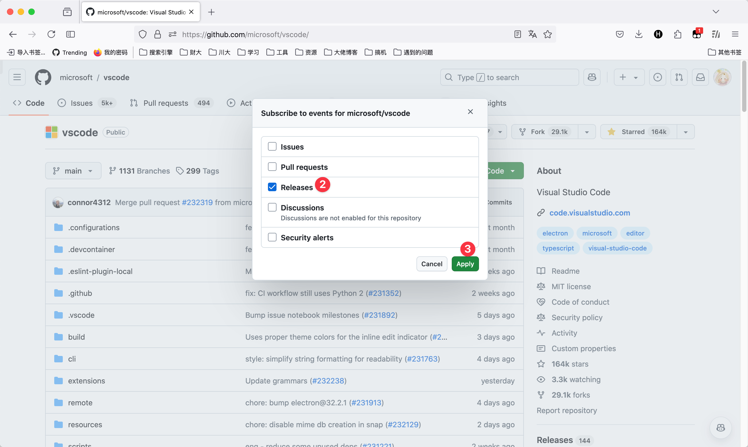The height and width of the screenshot is (447, 748).
Task: Expand the main branch dropdown
Action: click(73, 171)
